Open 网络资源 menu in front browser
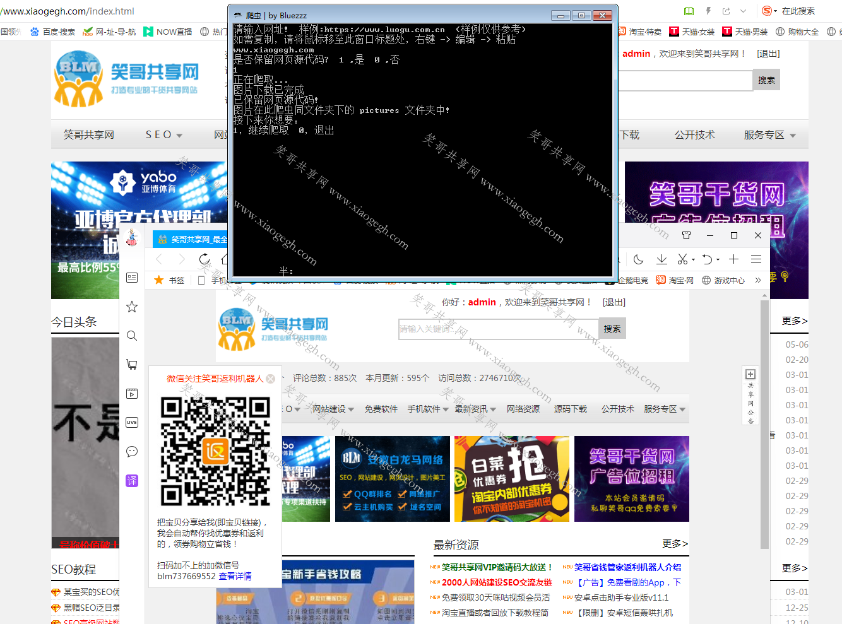 pyautogui.click(x=523, y=409)
